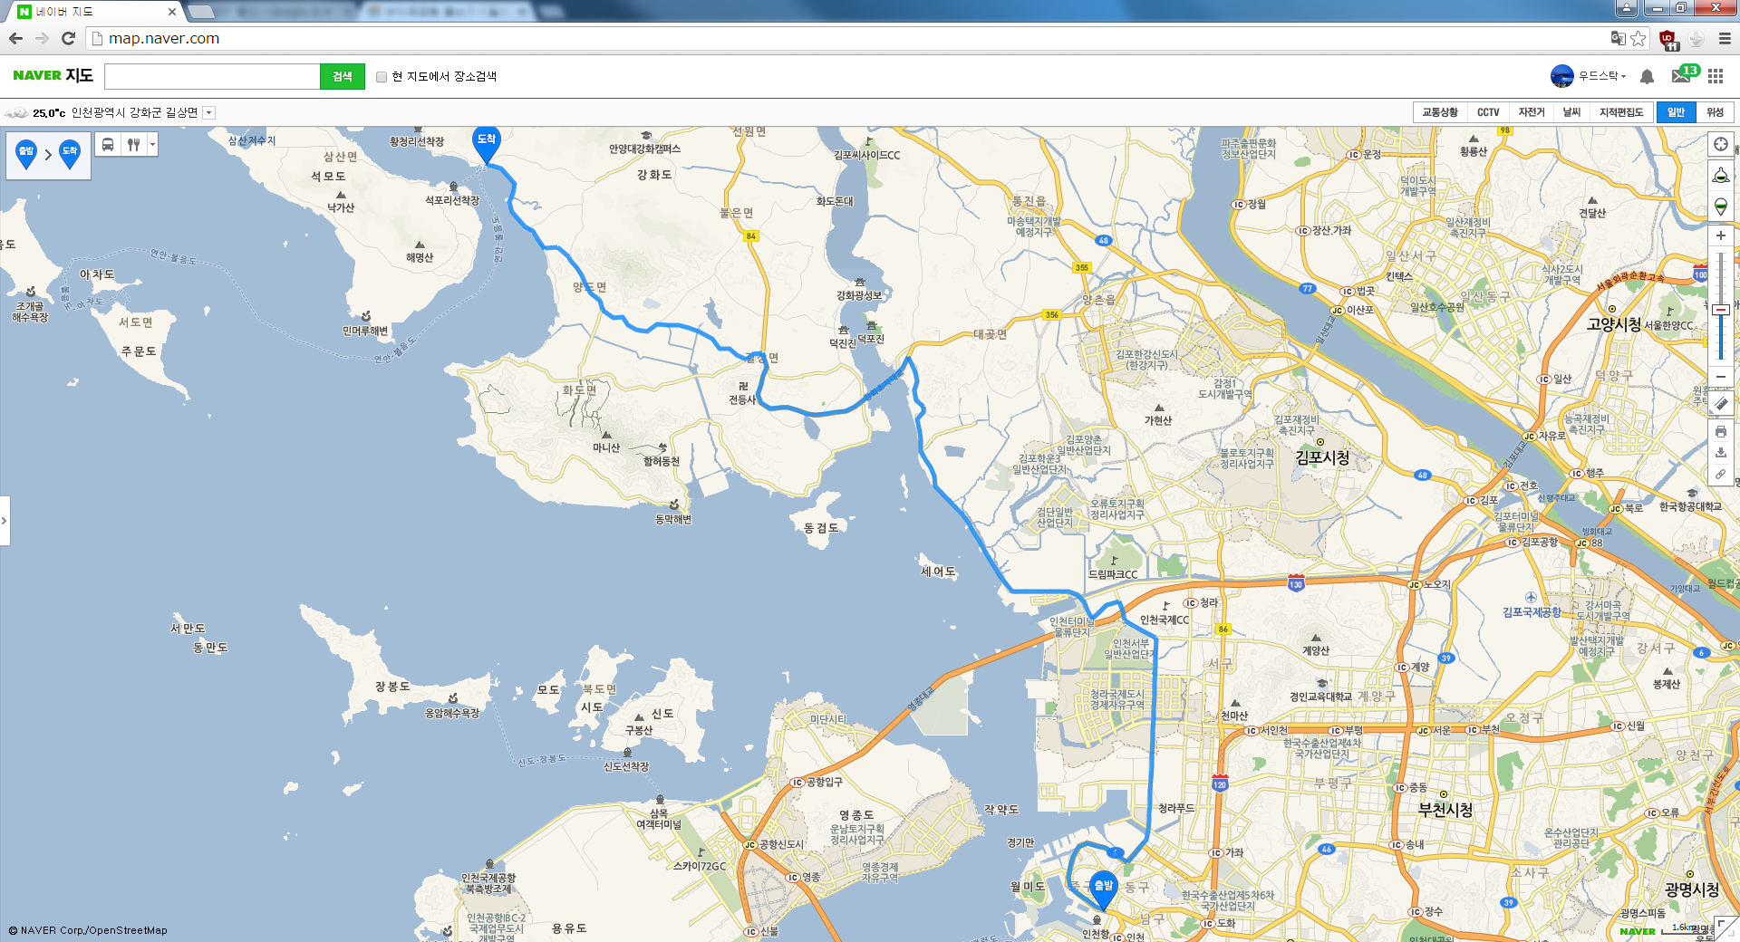Image resolution: width=1740 pixels, height=942 pixels.
Task: Click the save map download icon
Action: (x=1720, y=453)
